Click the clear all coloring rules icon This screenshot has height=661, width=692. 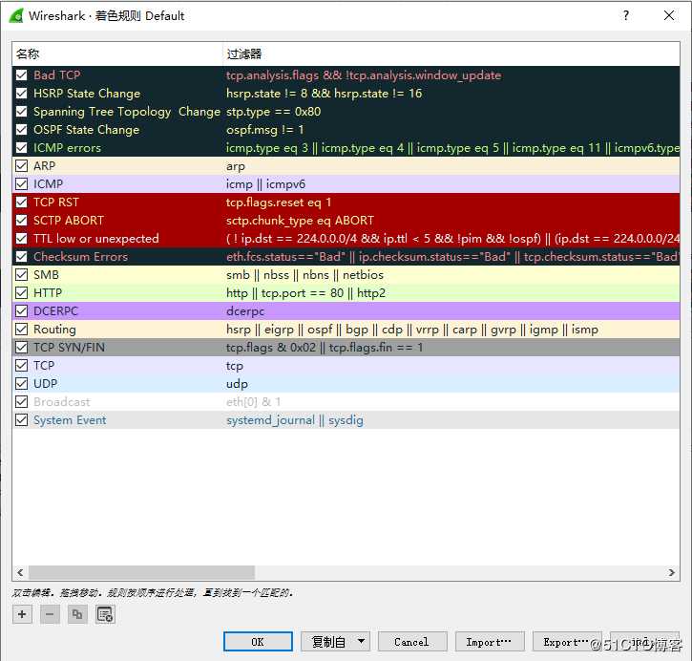click(105, 614)
